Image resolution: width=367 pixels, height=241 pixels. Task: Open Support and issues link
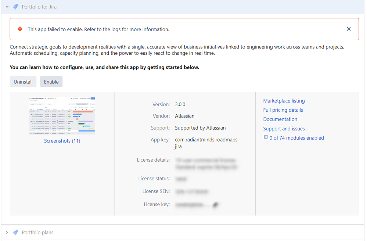point(284,129)
